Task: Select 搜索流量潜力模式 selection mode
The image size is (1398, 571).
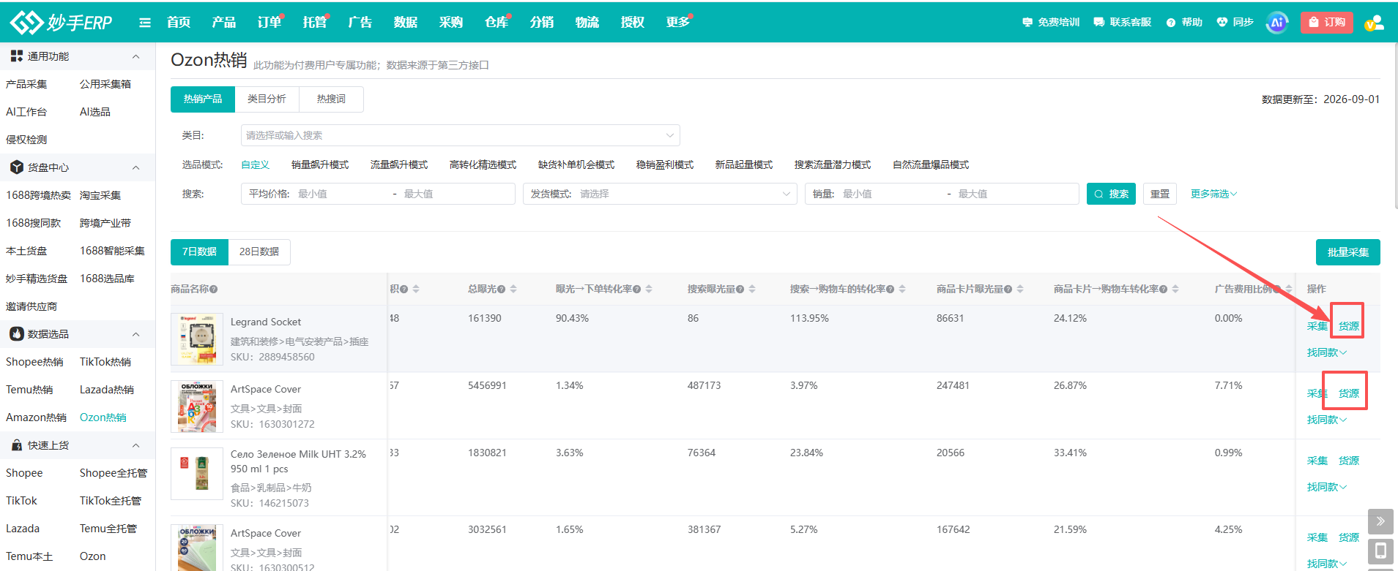Action: pos(833,165)
